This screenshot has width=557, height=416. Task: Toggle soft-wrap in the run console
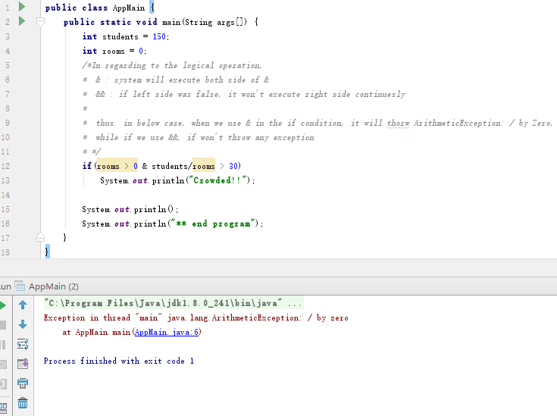(23, 344)
